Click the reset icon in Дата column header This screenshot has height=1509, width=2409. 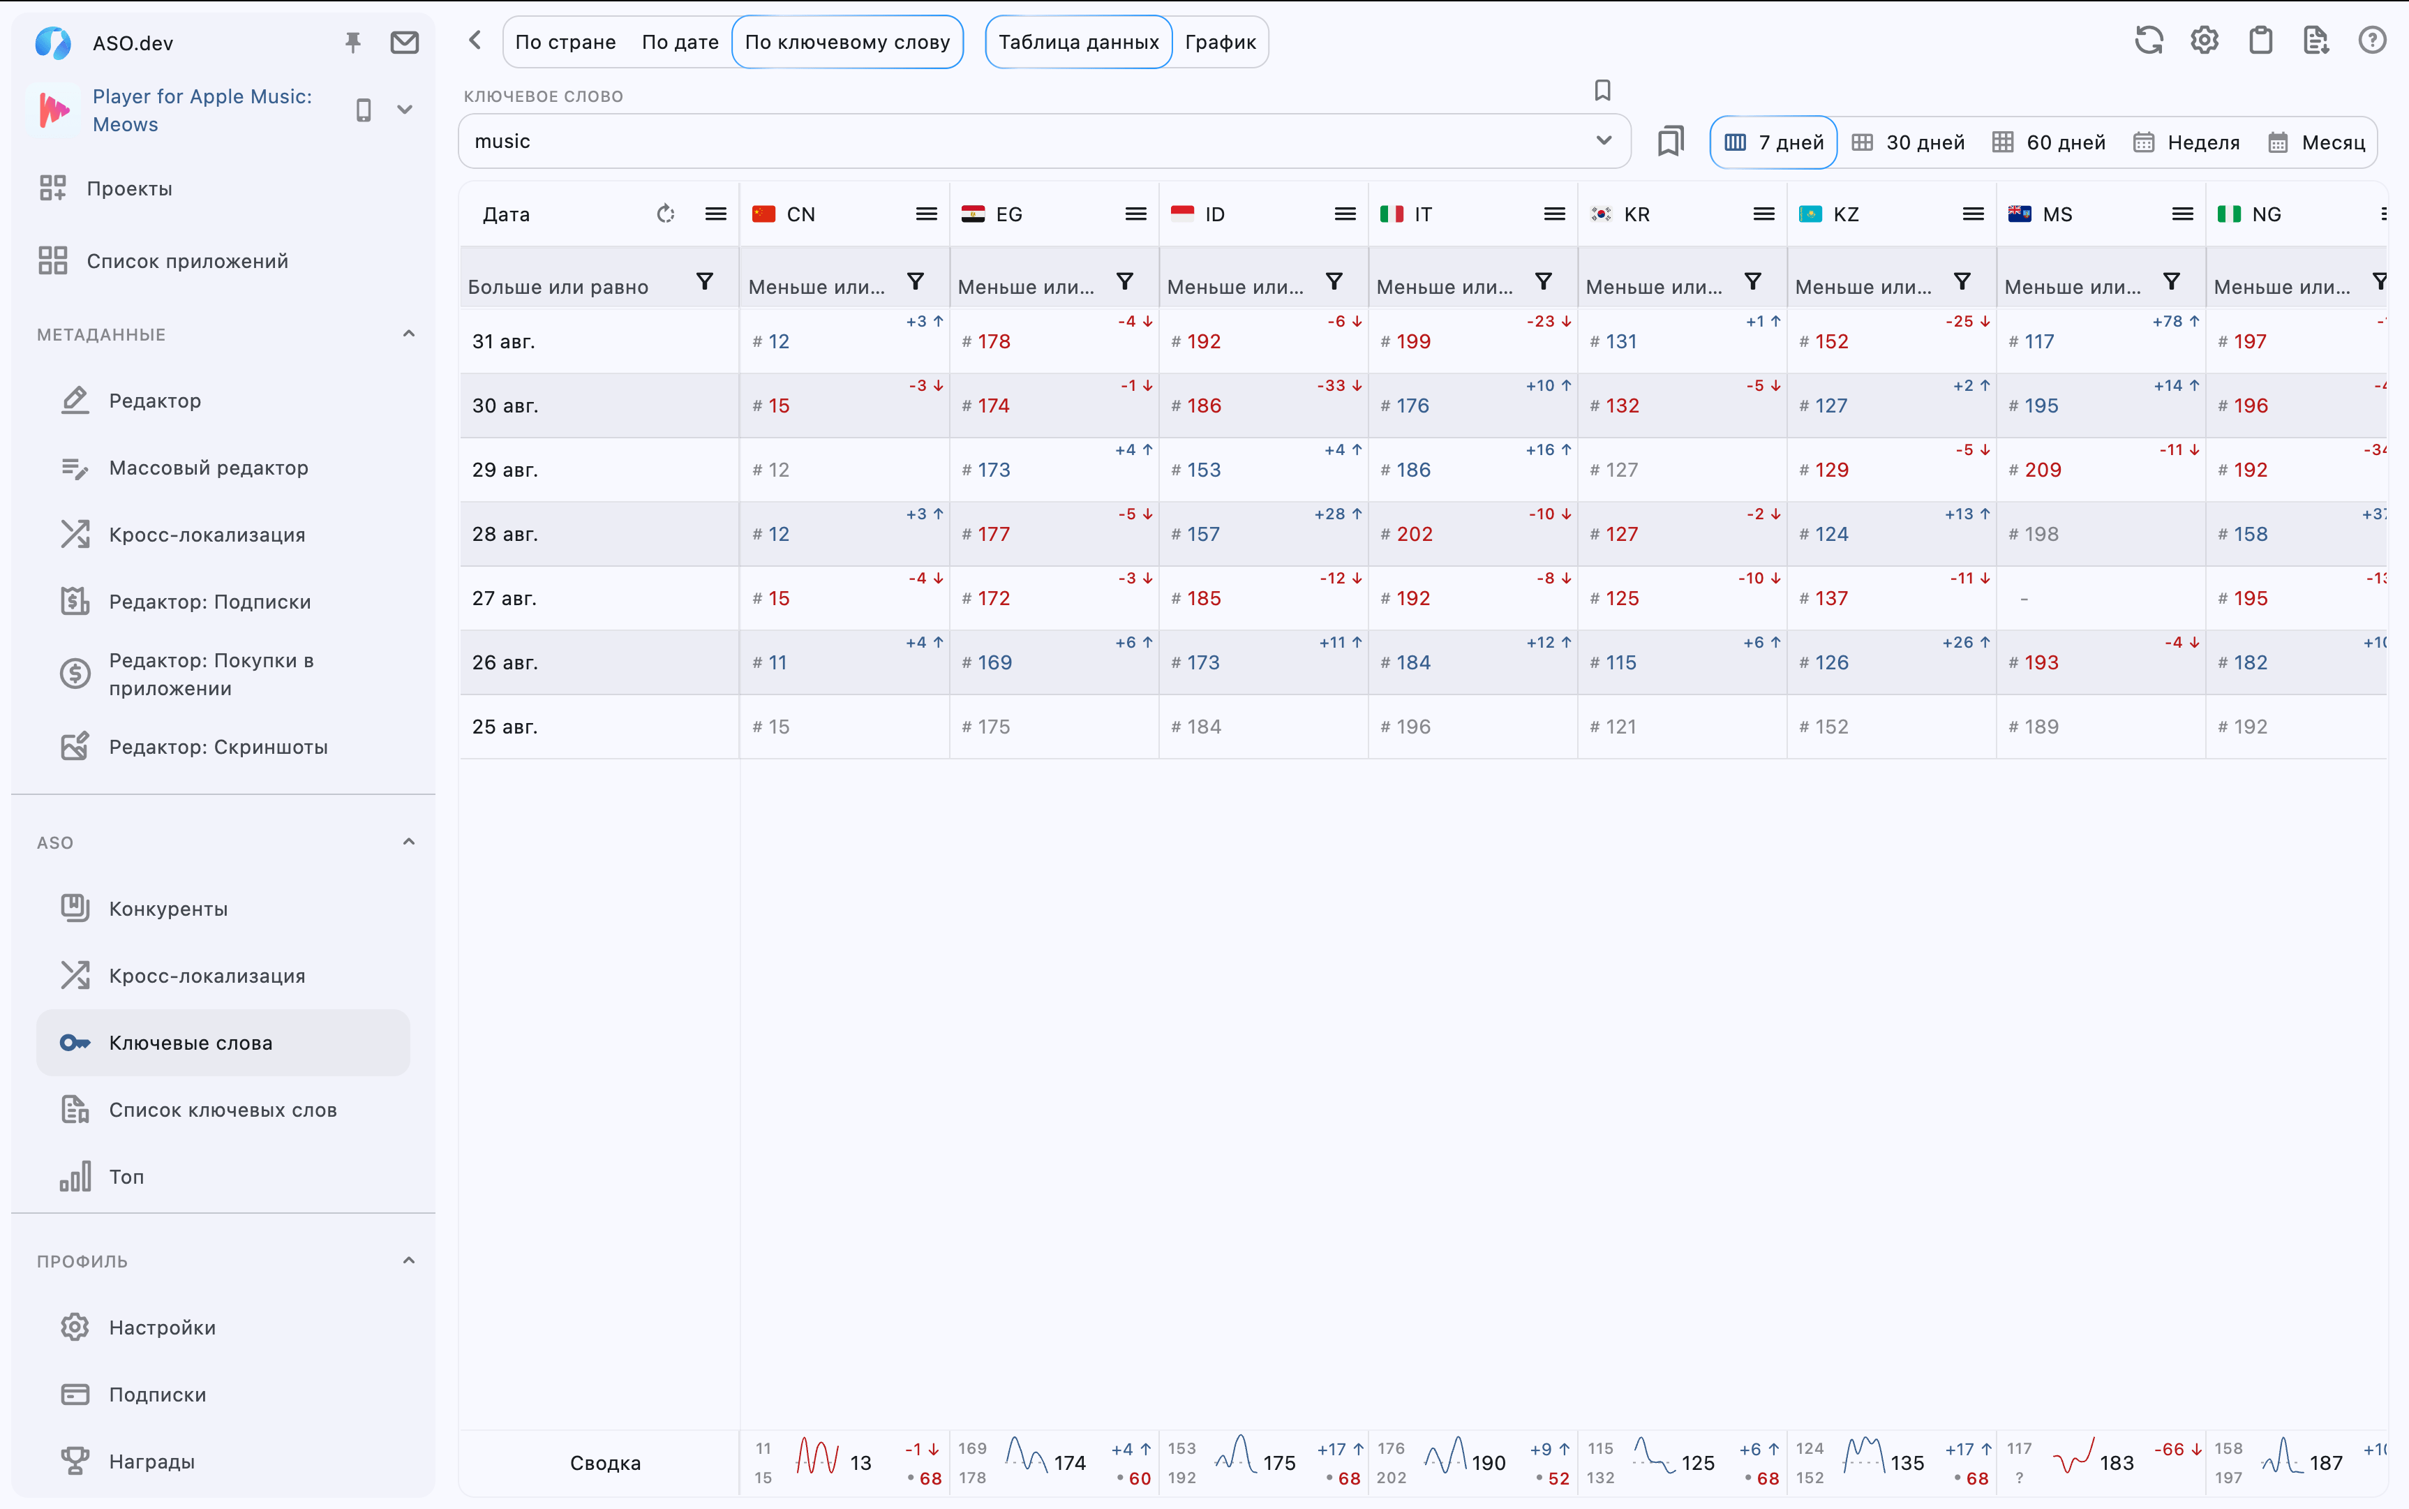pos(666,214)
